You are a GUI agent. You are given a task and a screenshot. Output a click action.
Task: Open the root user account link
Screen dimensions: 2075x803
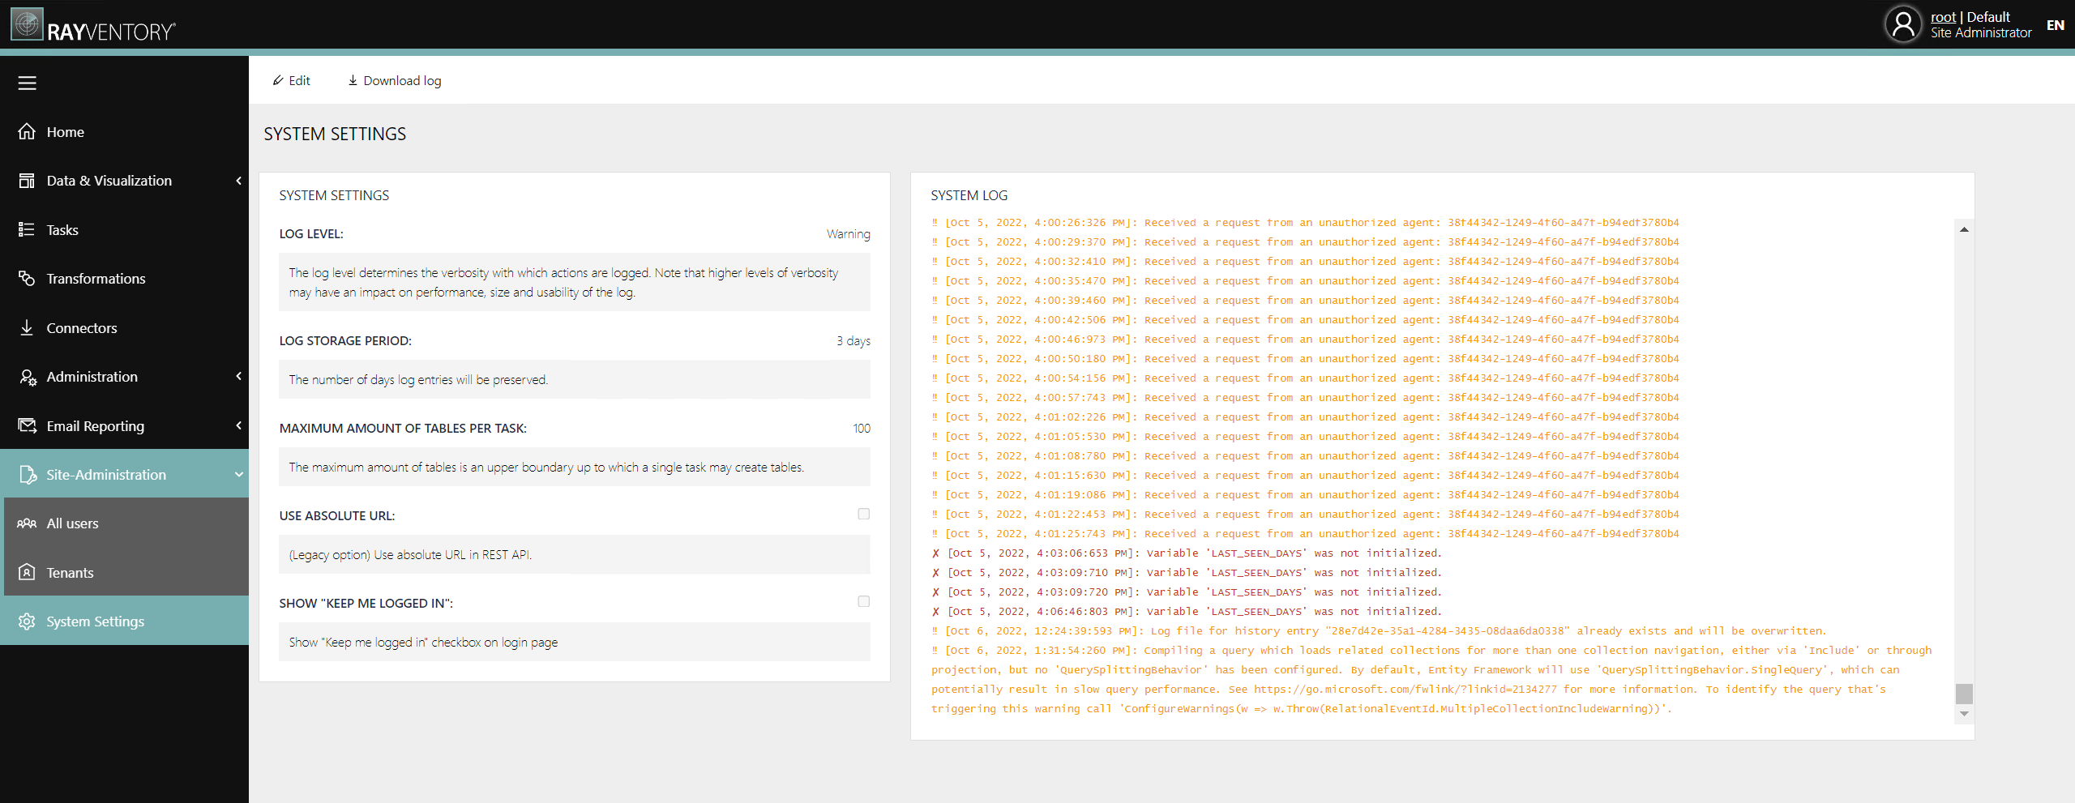[1943, 17]
